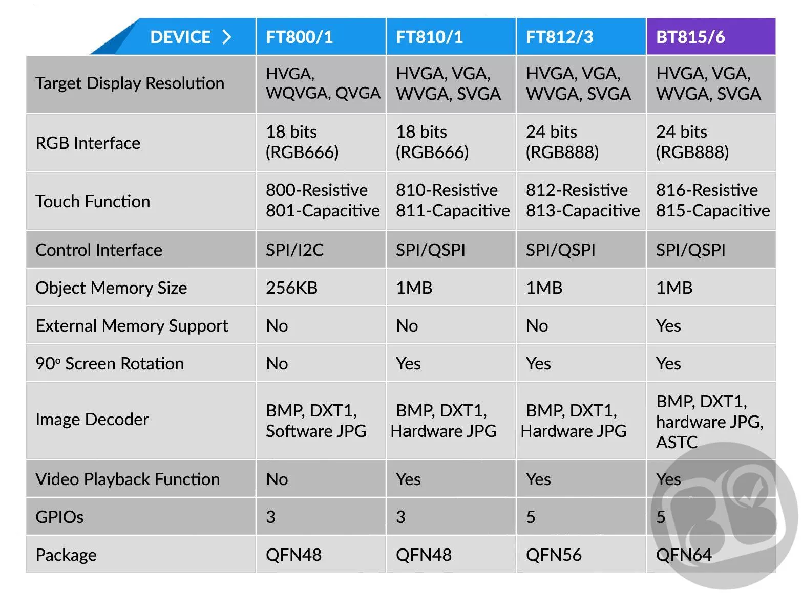Click the Target Display Resolution row label

coord(130,83)
